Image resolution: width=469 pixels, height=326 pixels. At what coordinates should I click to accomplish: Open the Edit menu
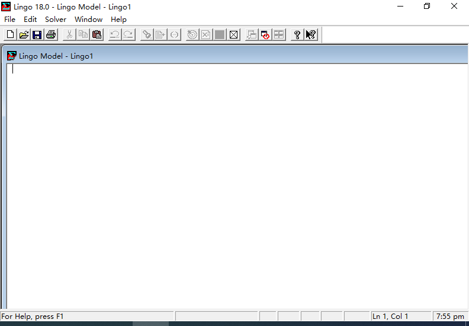click(30, 20)
